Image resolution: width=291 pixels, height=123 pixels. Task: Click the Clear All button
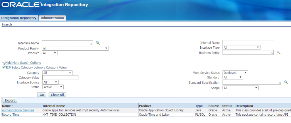tap(57, 95)
